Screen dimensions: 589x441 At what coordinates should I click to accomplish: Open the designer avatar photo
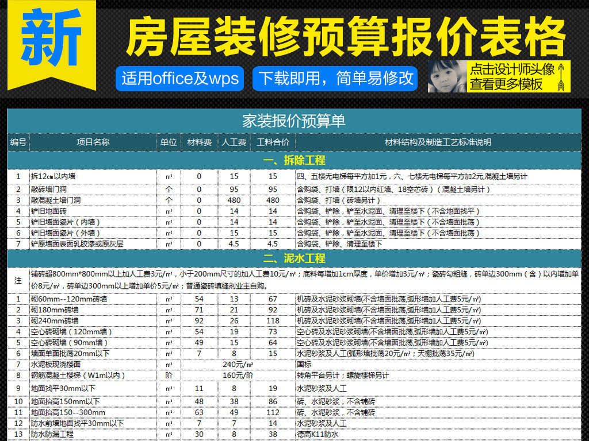click(x=447, y=76)
